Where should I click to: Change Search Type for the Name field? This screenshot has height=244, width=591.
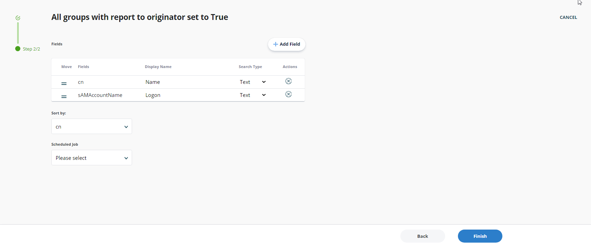coord(252,82)
